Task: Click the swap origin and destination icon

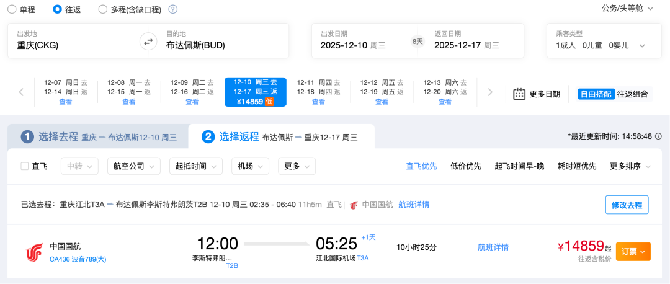Action: pos(148,42)
